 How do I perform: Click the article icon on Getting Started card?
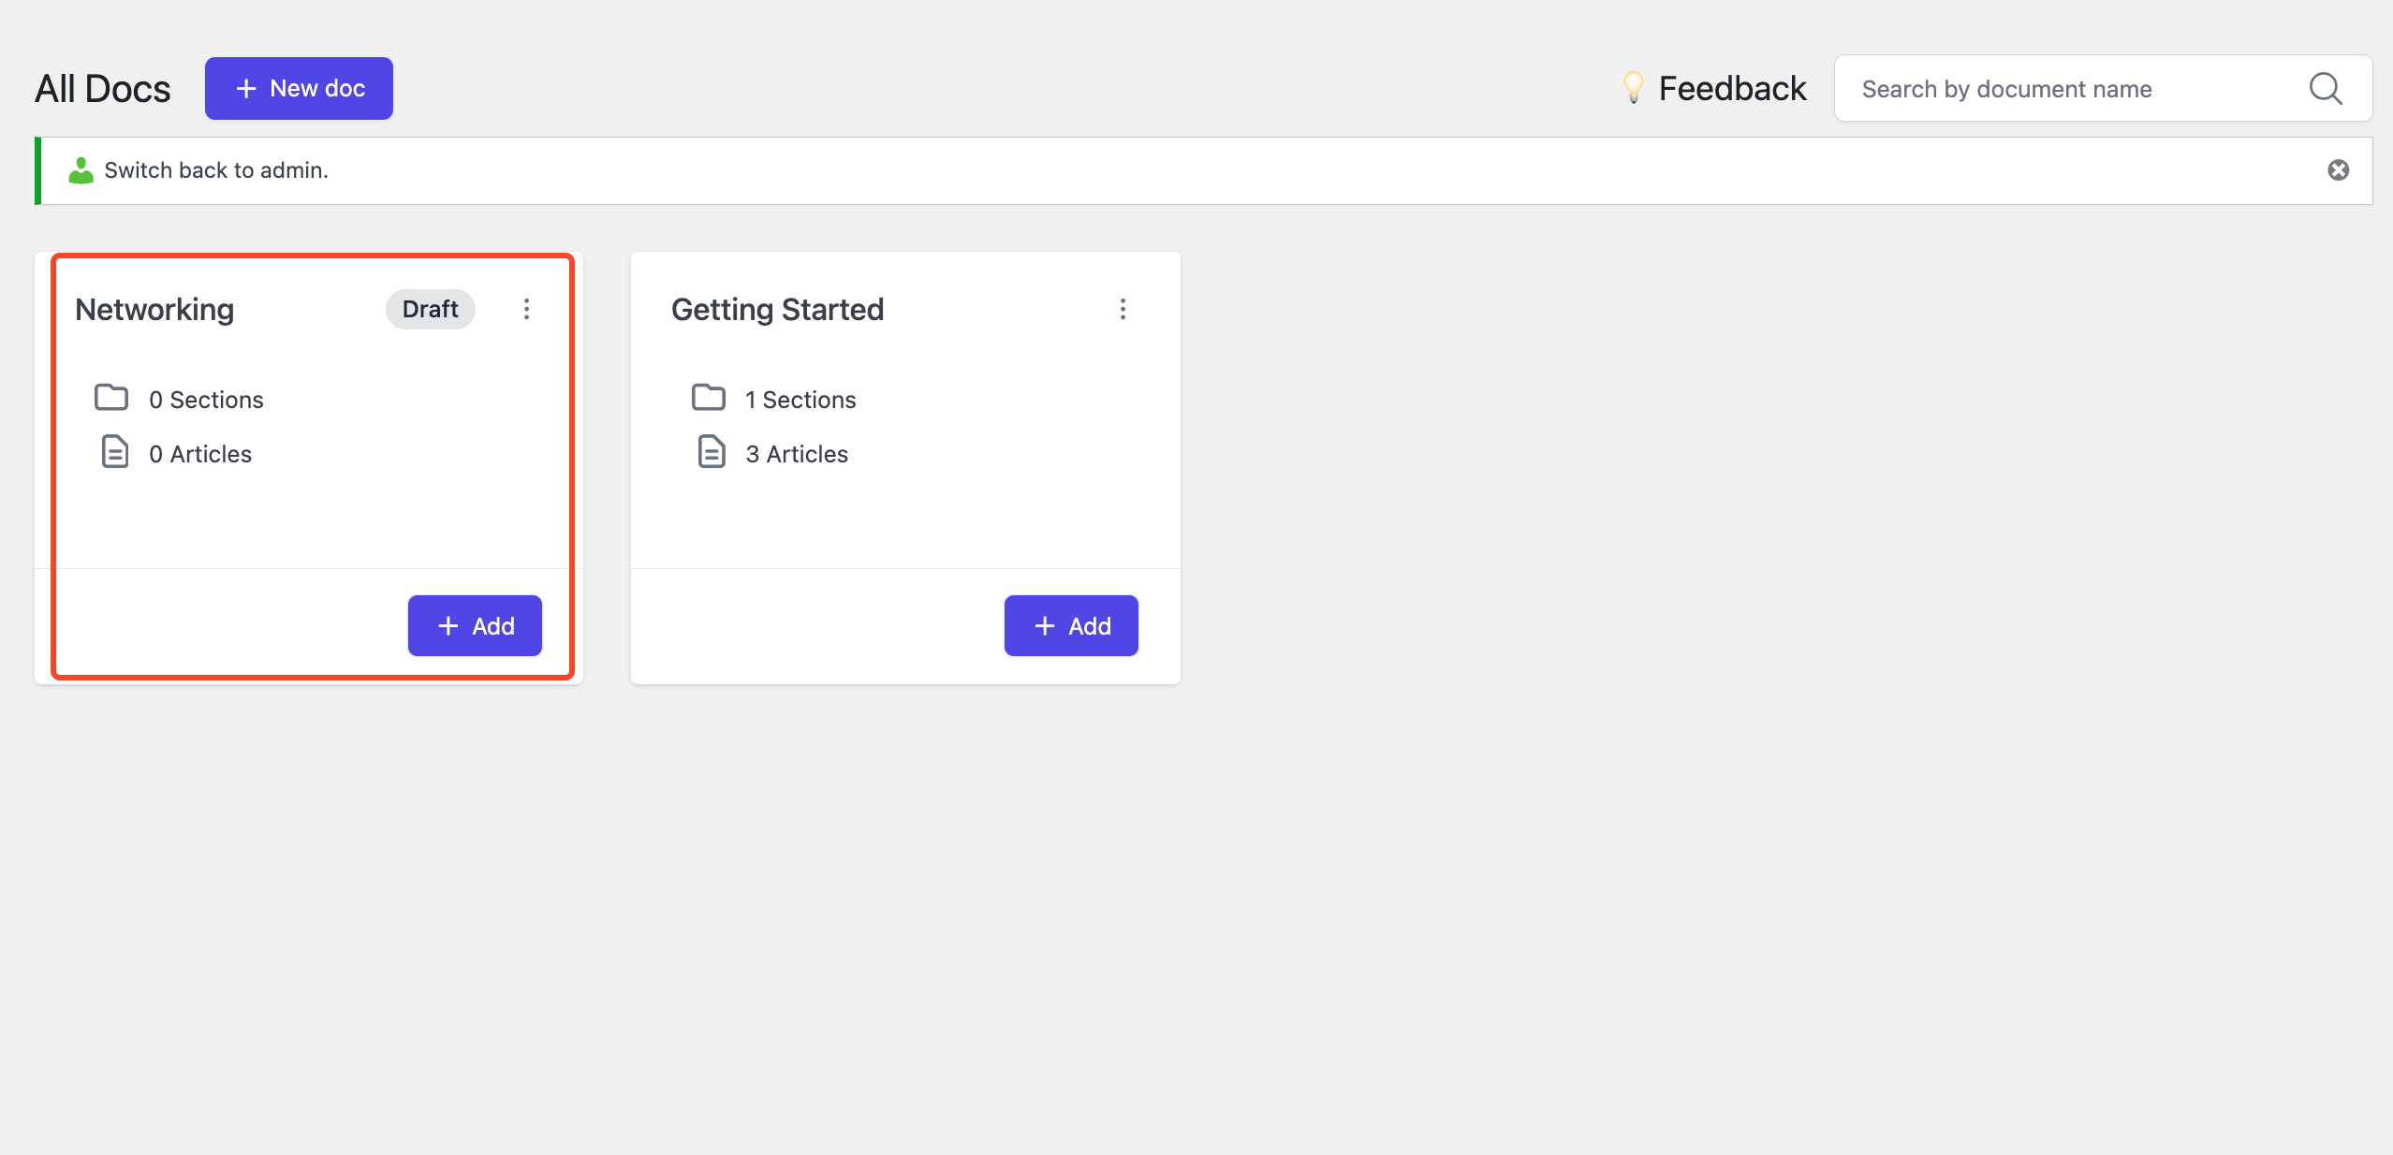coord(712,452)
